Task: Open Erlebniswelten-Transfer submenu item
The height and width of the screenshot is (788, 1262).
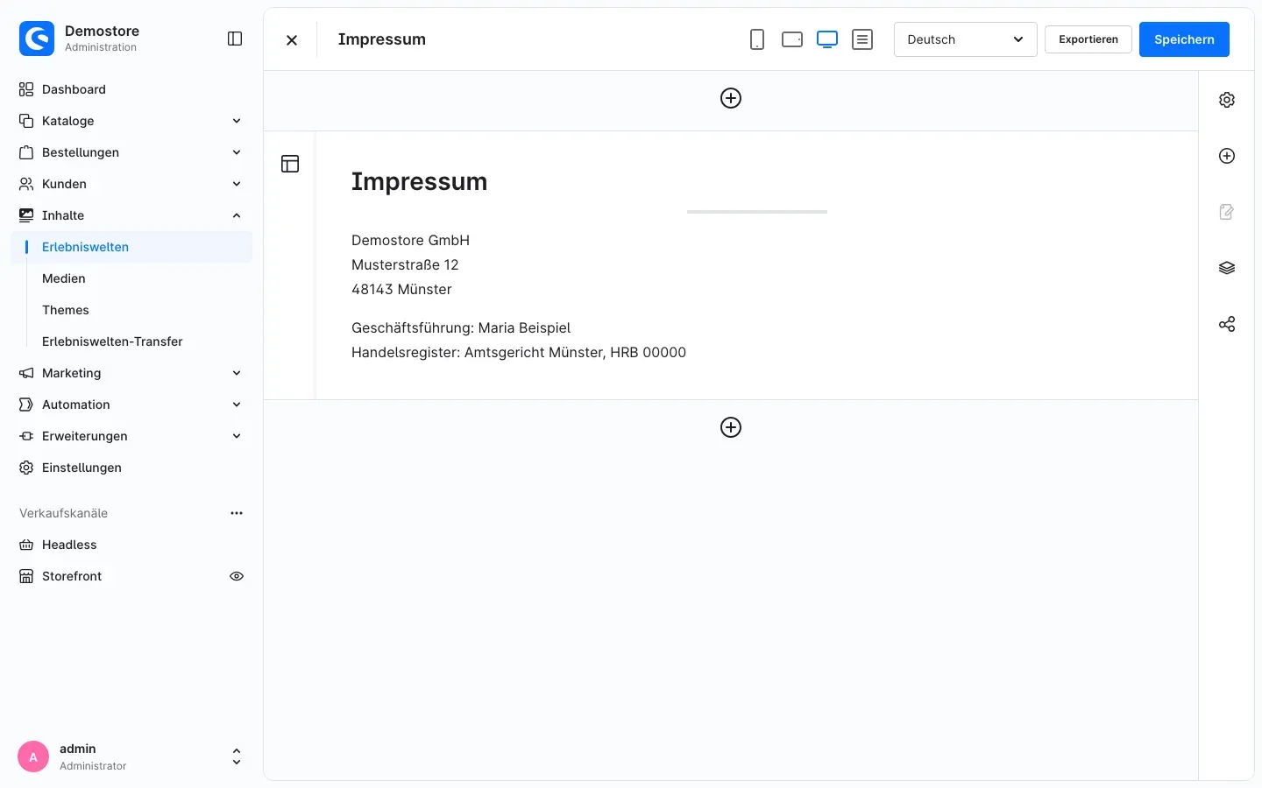Action: [x=131, y=341]
